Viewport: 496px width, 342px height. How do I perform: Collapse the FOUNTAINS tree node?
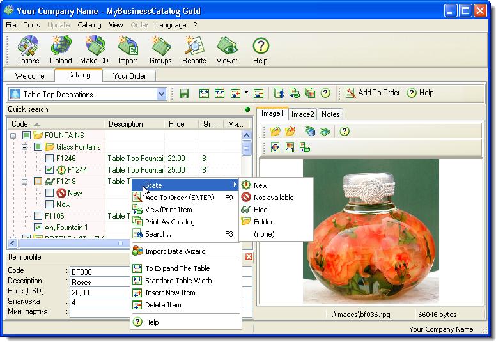(x=13, y=136)
